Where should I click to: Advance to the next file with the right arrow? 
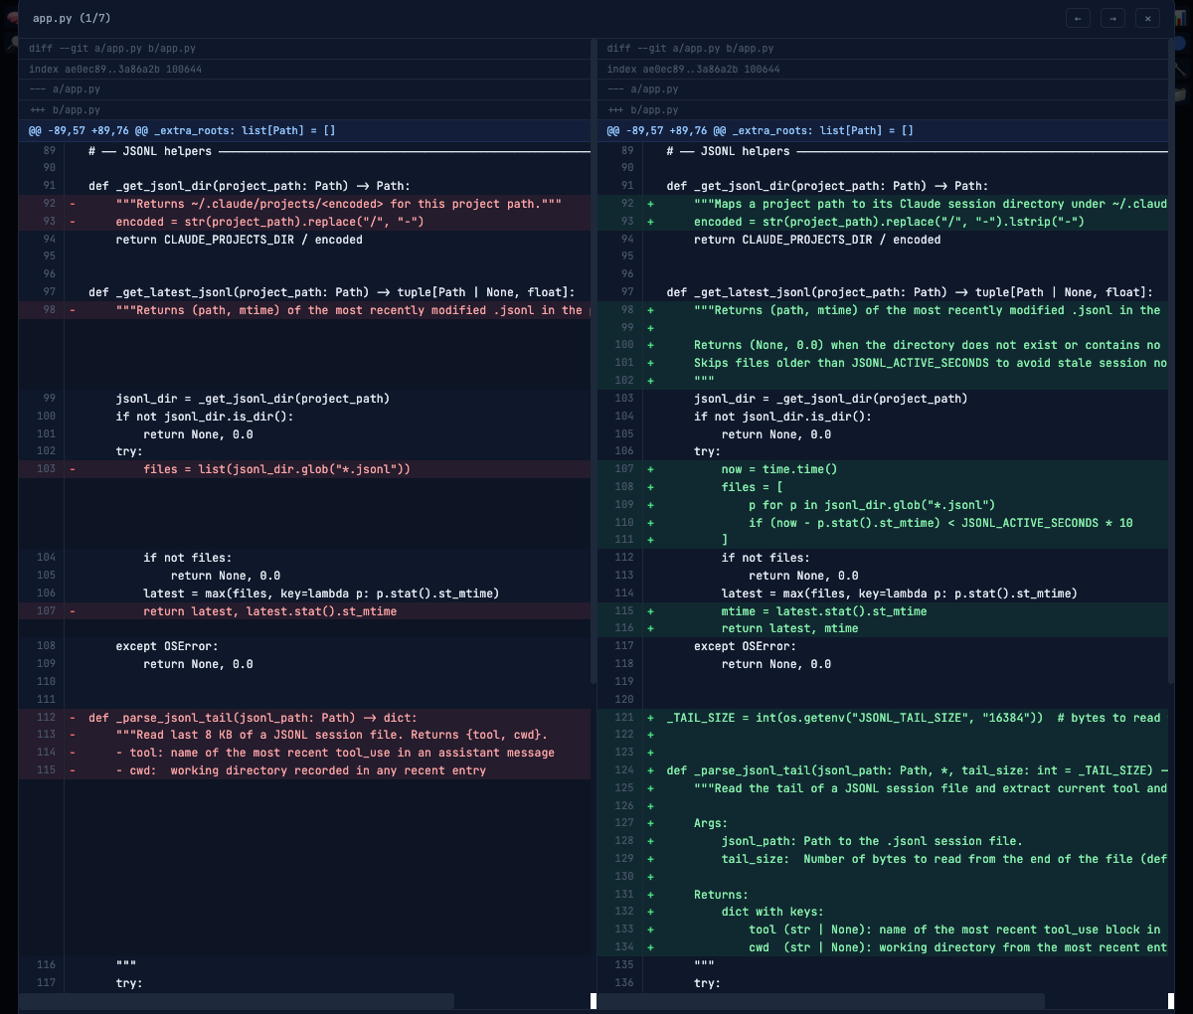click(1112, 17)
